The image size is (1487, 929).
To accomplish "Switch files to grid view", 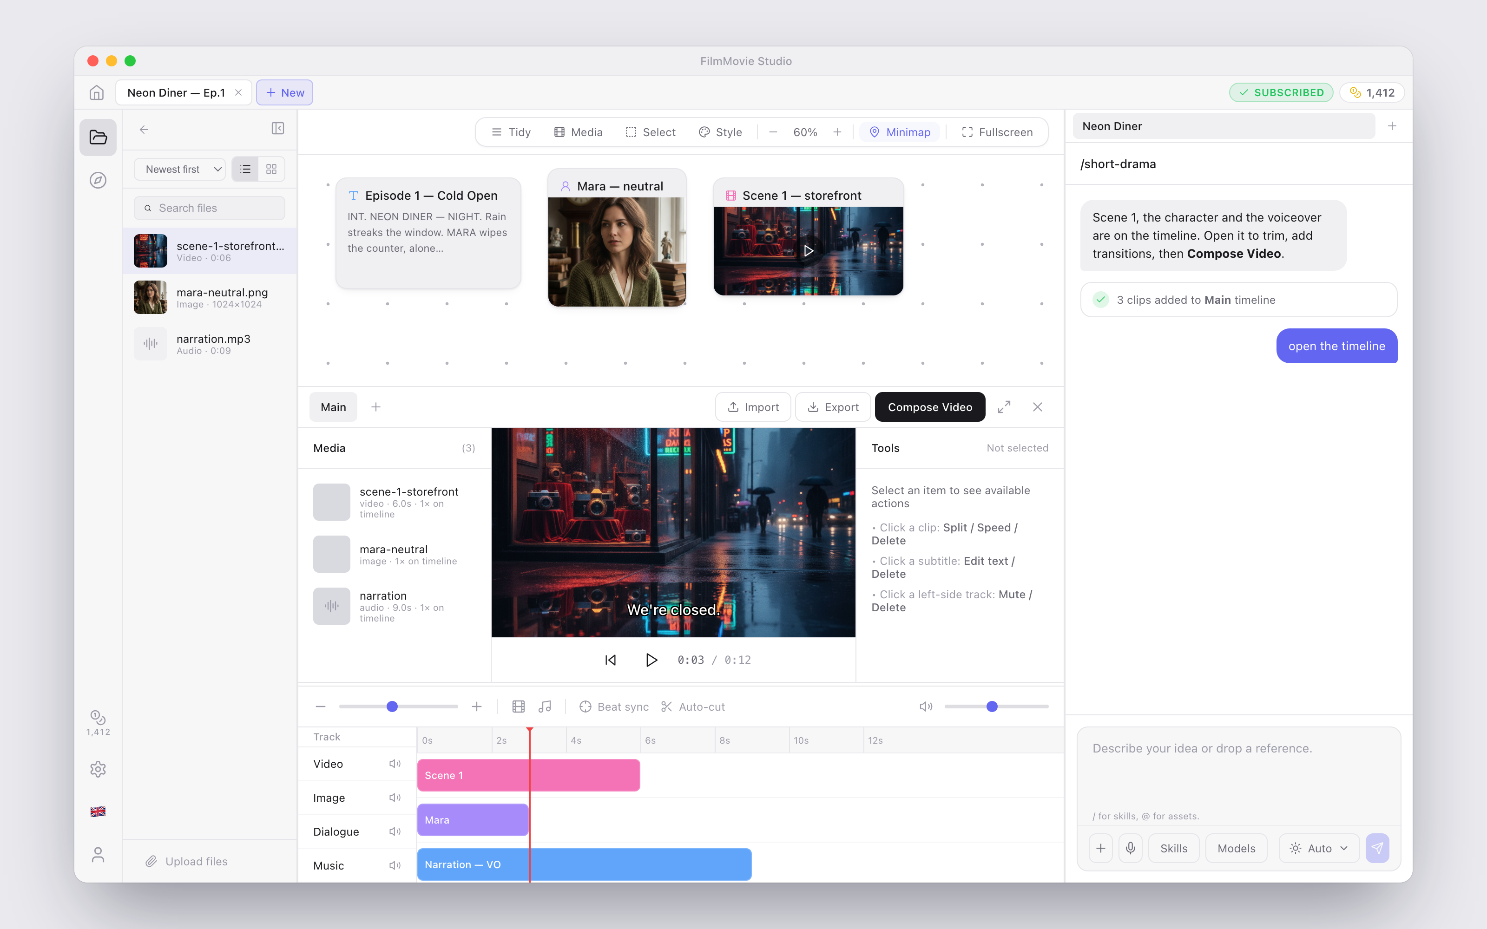I will pos(271,169).
